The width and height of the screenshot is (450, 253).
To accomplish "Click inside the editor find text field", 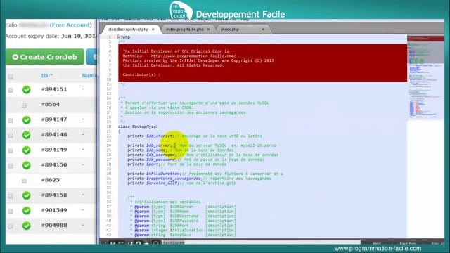I will (261, 242).
